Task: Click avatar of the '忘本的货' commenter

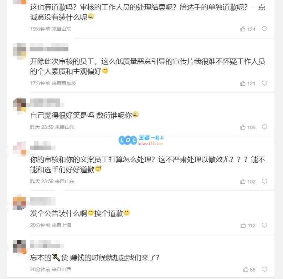Action: (x=19, y=247)
